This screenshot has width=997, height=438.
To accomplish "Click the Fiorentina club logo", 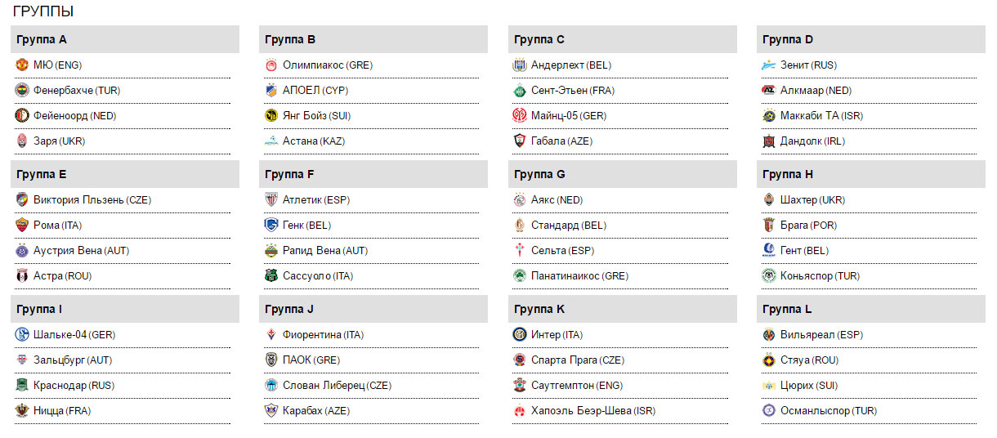I will (271, 335).
